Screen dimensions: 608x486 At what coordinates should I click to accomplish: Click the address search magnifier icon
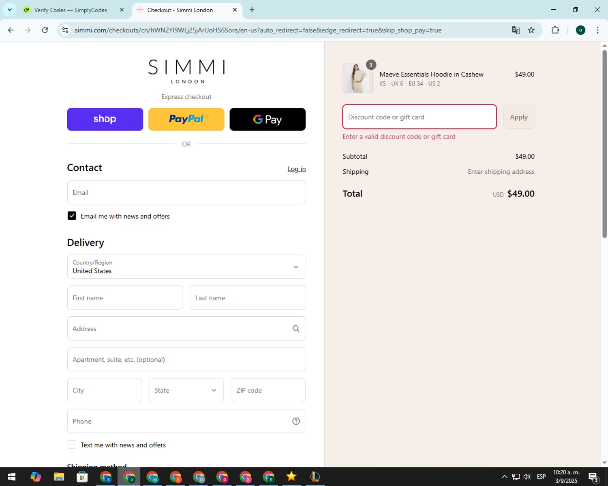pos(296,328)
